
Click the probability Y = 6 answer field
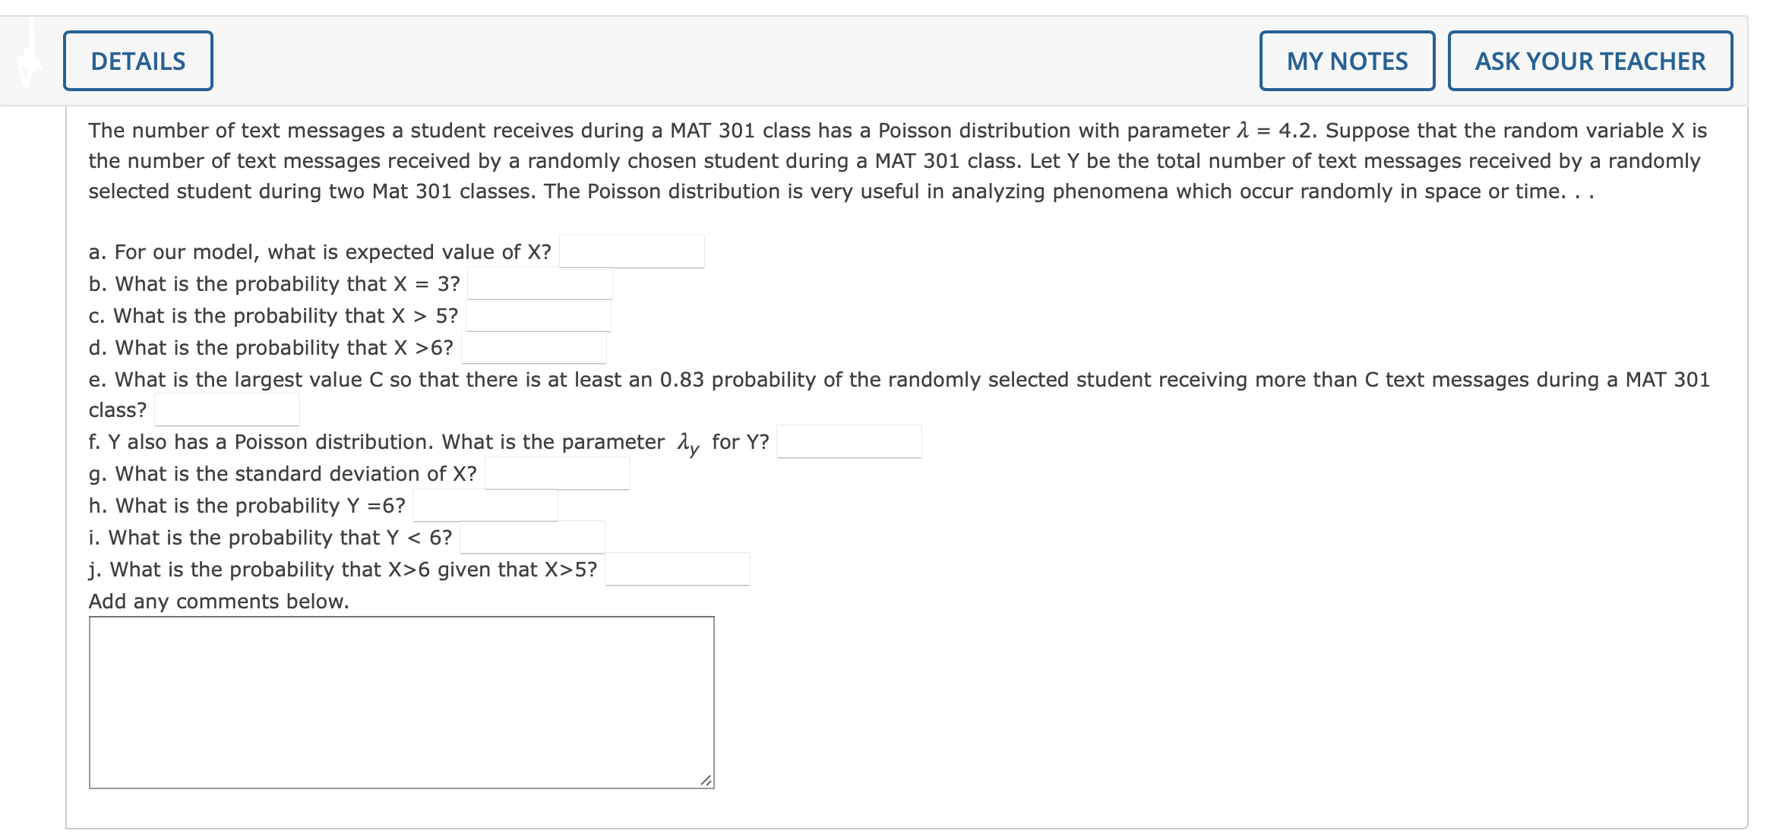coord(485,505)
